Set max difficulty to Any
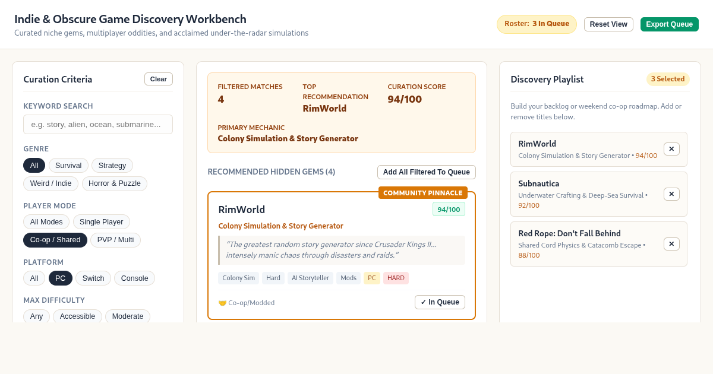 point(36,316)
